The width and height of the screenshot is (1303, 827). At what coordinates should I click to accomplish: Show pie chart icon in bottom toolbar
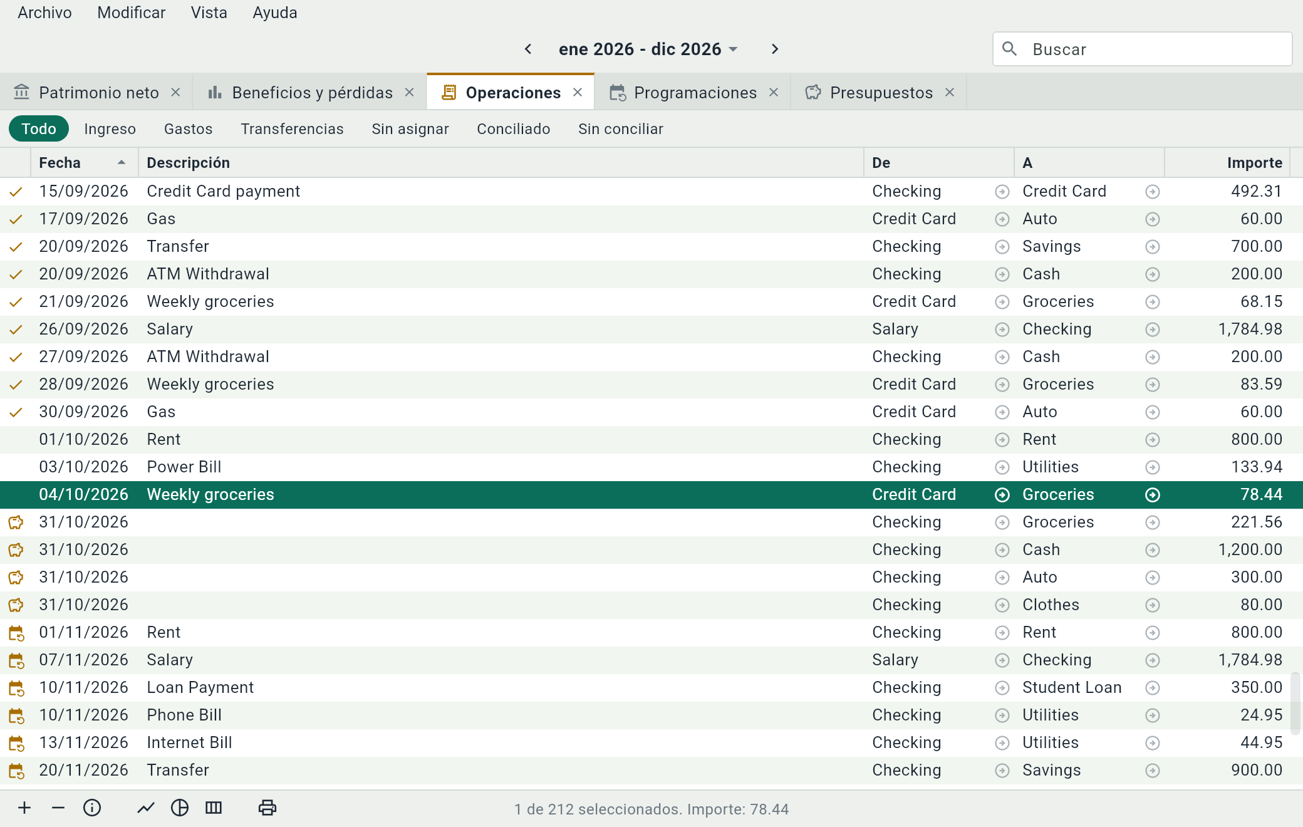click(180, 808)
